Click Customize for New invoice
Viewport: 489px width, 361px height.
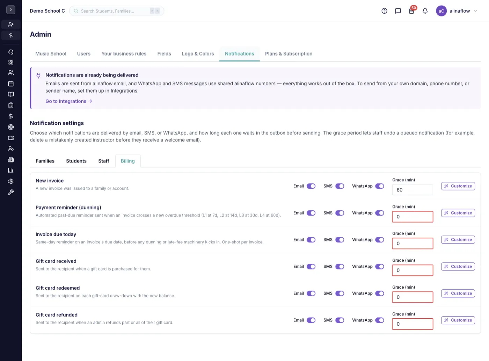(x=458, y=186)
